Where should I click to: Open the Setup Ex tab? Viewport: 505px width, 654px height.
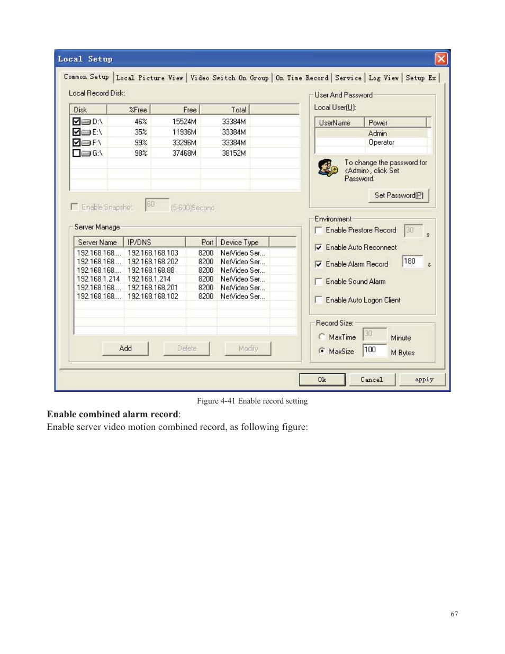click(x=421, y=78)
